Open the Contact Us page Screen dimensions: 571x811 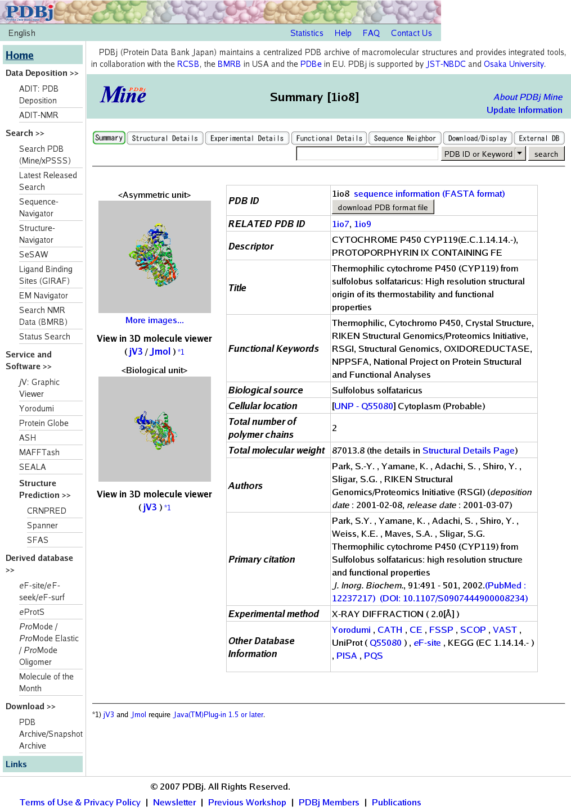(411, 33)
